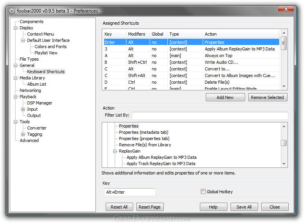Select Properties (properties tab) action
The image size is (304, 223).
click(144, 138)
